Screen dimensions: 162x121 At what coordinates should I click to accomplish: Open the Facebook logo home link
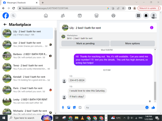(x=6, y=15)
